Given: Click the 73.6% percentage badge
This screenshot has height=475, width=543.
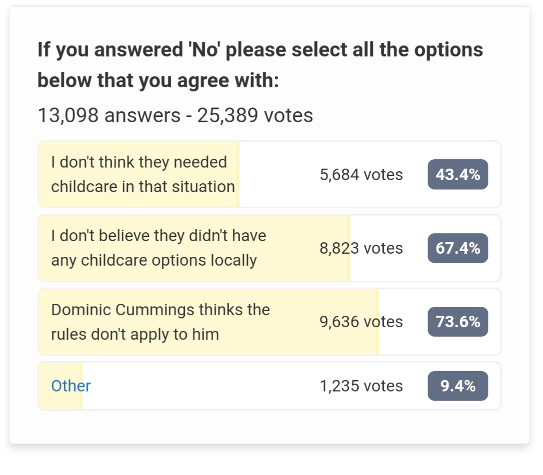Looking at the screenshot, I should (x=458, y=322).
